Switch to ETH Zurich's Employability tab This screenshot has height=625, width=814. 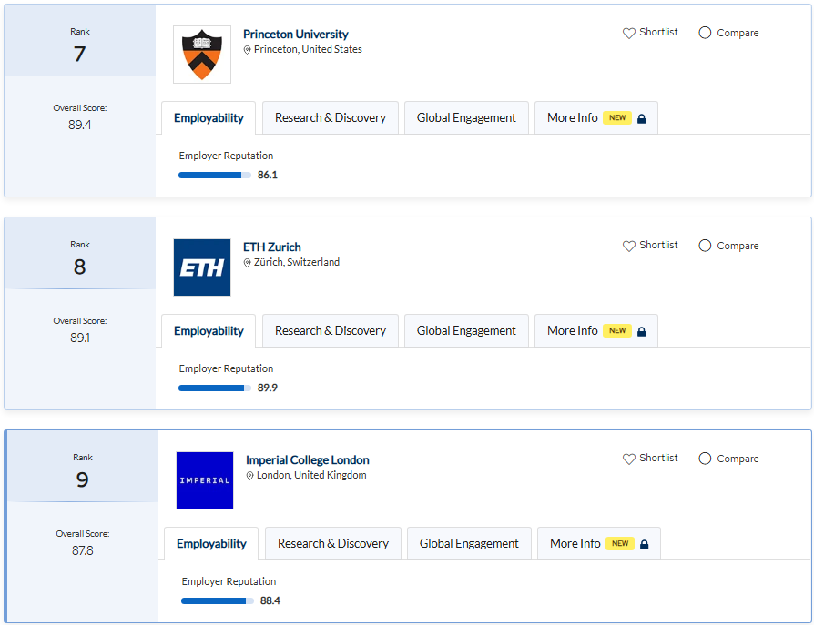tap(209, 330)
